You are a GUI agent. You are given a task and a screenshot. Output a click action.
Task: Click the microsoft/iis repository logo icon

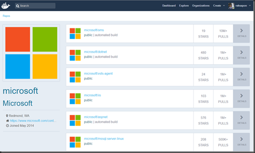point(75,99)
